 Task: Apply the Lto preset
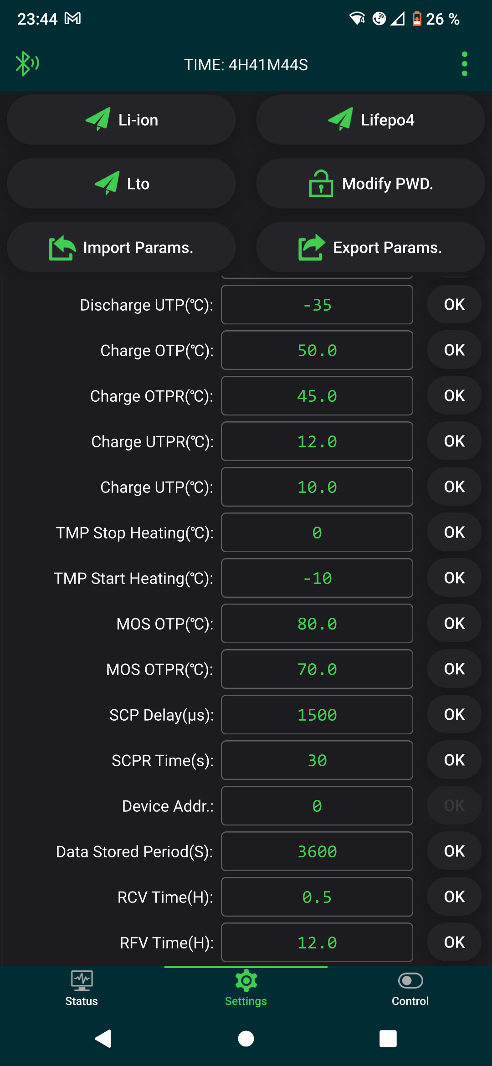tap(121, 184)
